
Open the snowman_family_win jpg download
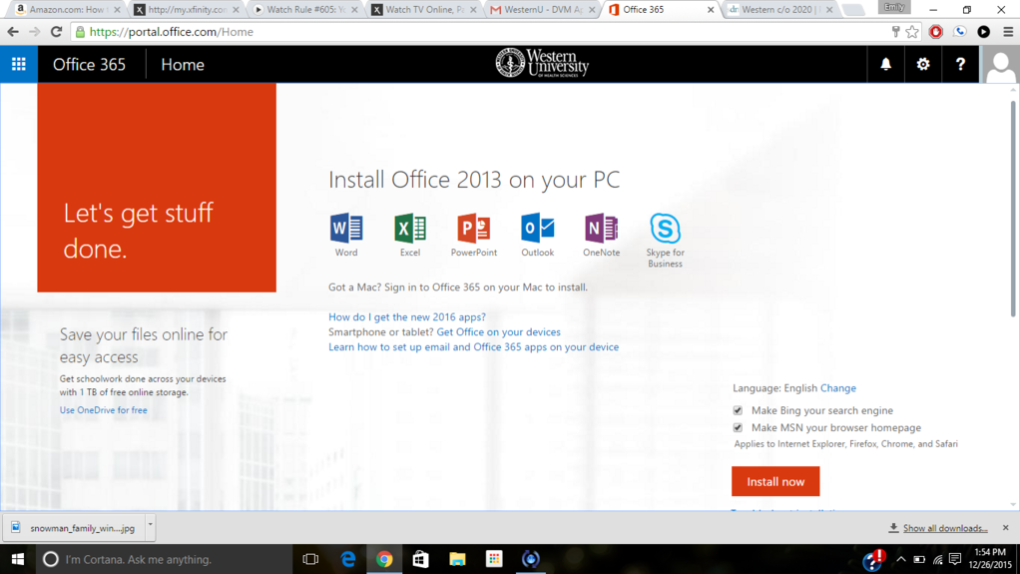point(74,528)
